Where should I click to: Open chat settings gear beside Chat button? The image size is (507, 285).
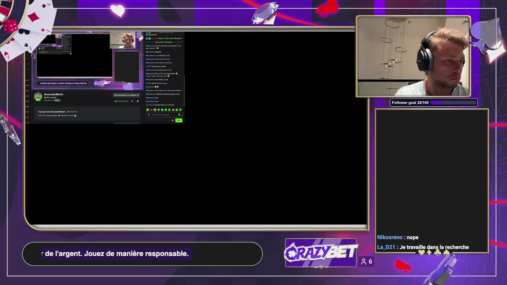[x=173, y=120]
